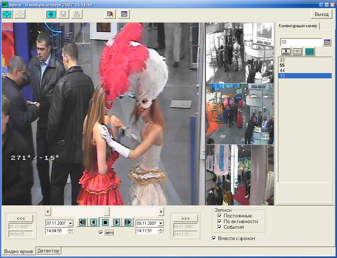Switch to the 'Детектор' tab
Screen dimensions: 337x258
pyautogui.click(x=48, y=251)
